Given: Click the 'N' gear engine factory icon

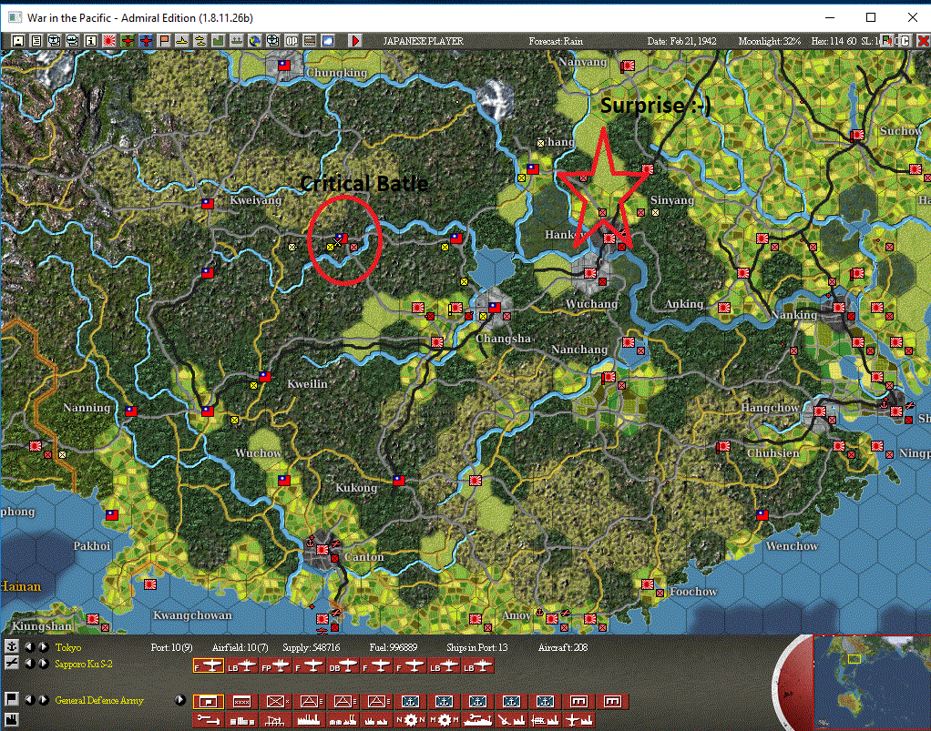Looking at the screenshot, I should tap(411, 720).
